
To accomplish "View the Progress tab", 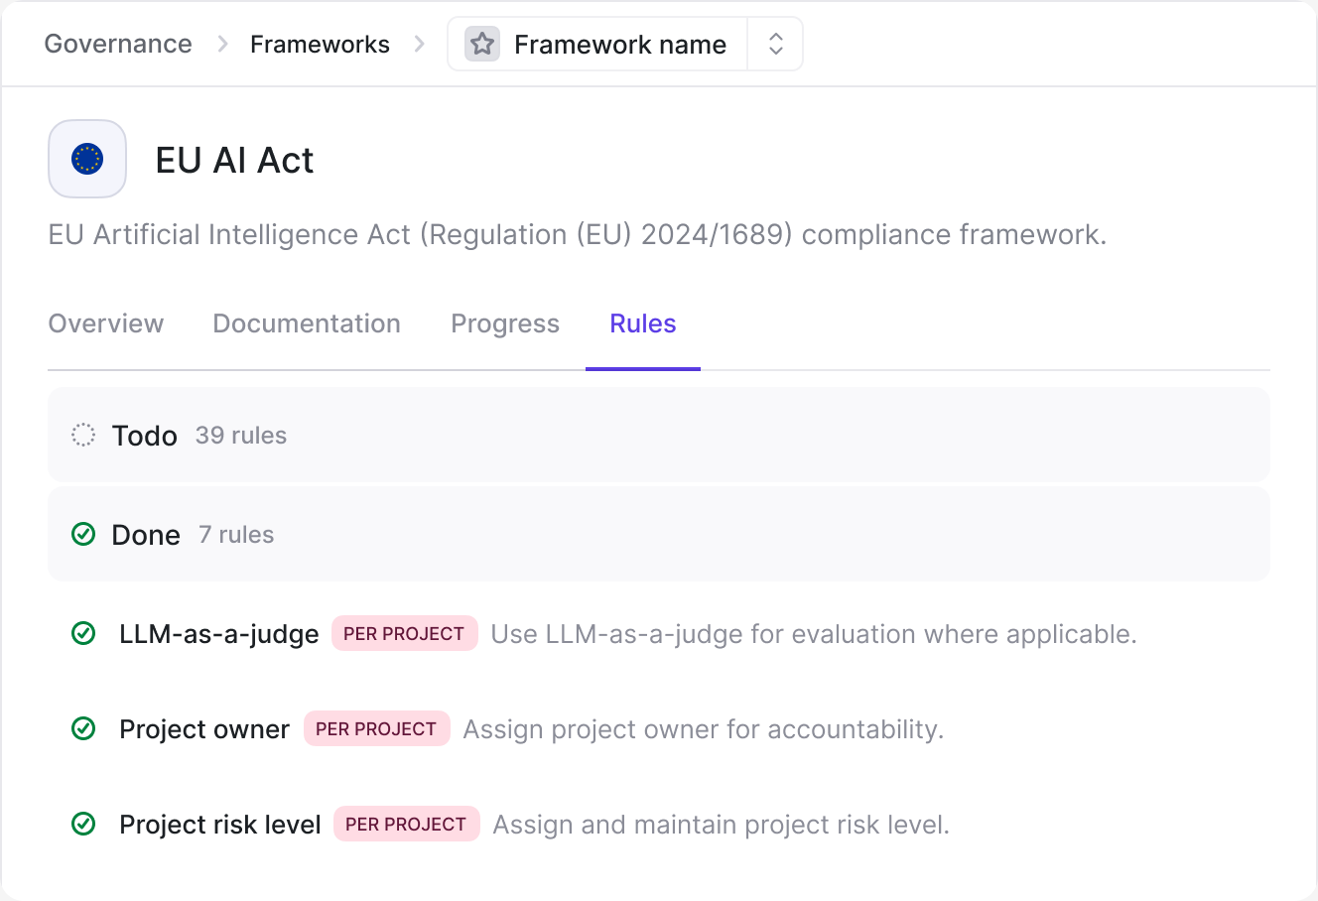I will tap(505, 323).
